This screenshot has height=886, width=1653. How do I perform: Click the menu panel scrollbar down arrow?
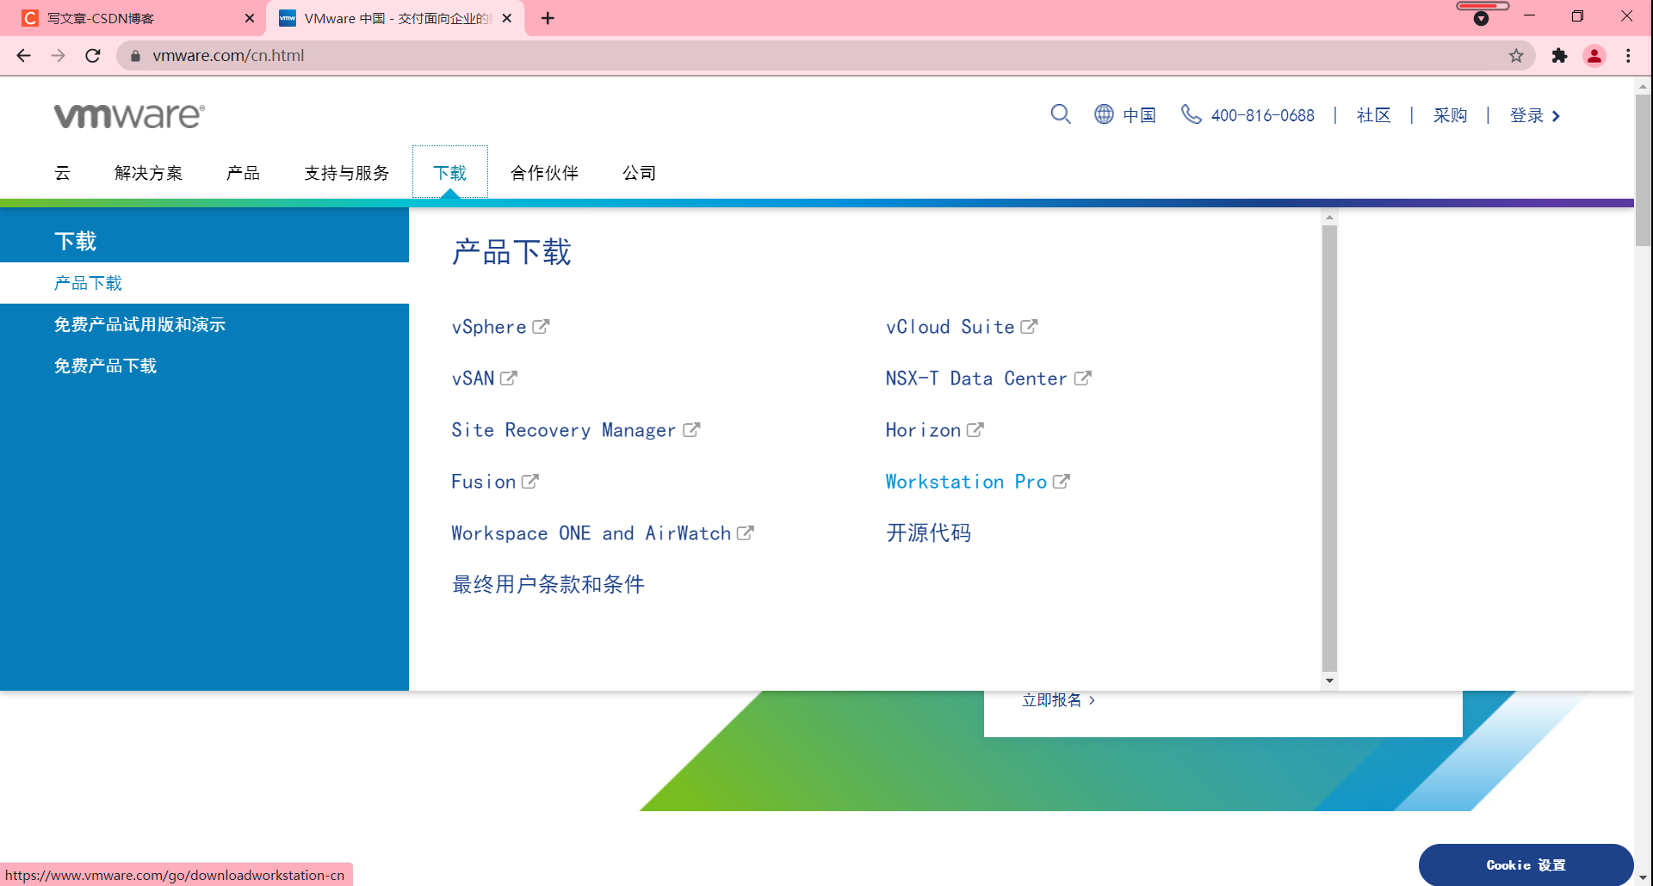tap(1329, 681)
